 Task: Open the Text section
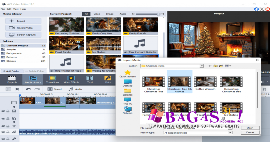[90, 79]
